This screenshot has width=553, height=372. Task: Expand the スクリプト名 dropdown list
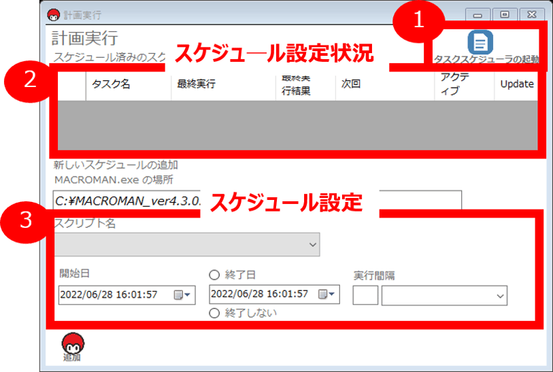click(x=312, y=244)
